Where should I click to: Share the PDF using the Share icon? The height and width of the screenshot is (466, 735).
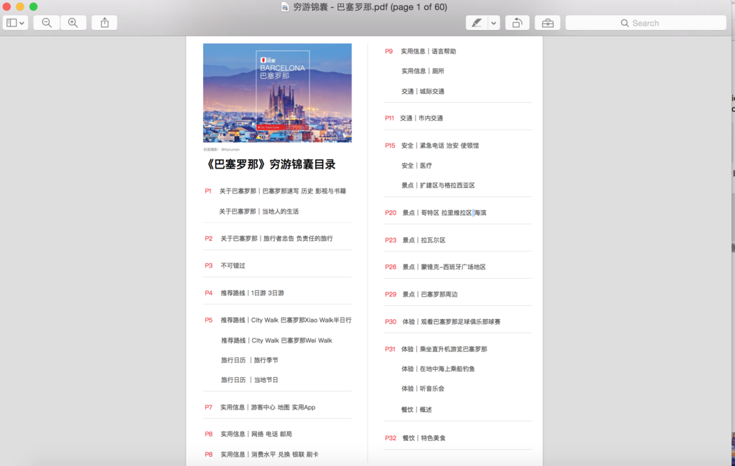[x=103, y=22]
